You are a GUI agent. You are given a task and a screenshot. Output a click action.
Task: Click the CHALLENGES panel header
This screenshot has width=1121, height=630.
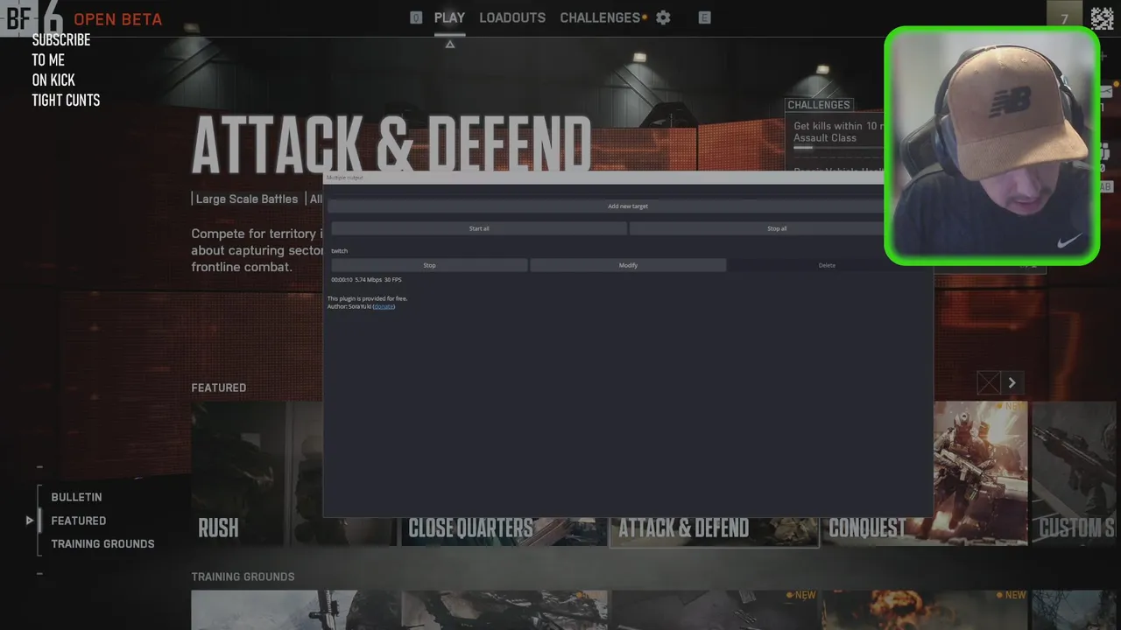[819, 105]
